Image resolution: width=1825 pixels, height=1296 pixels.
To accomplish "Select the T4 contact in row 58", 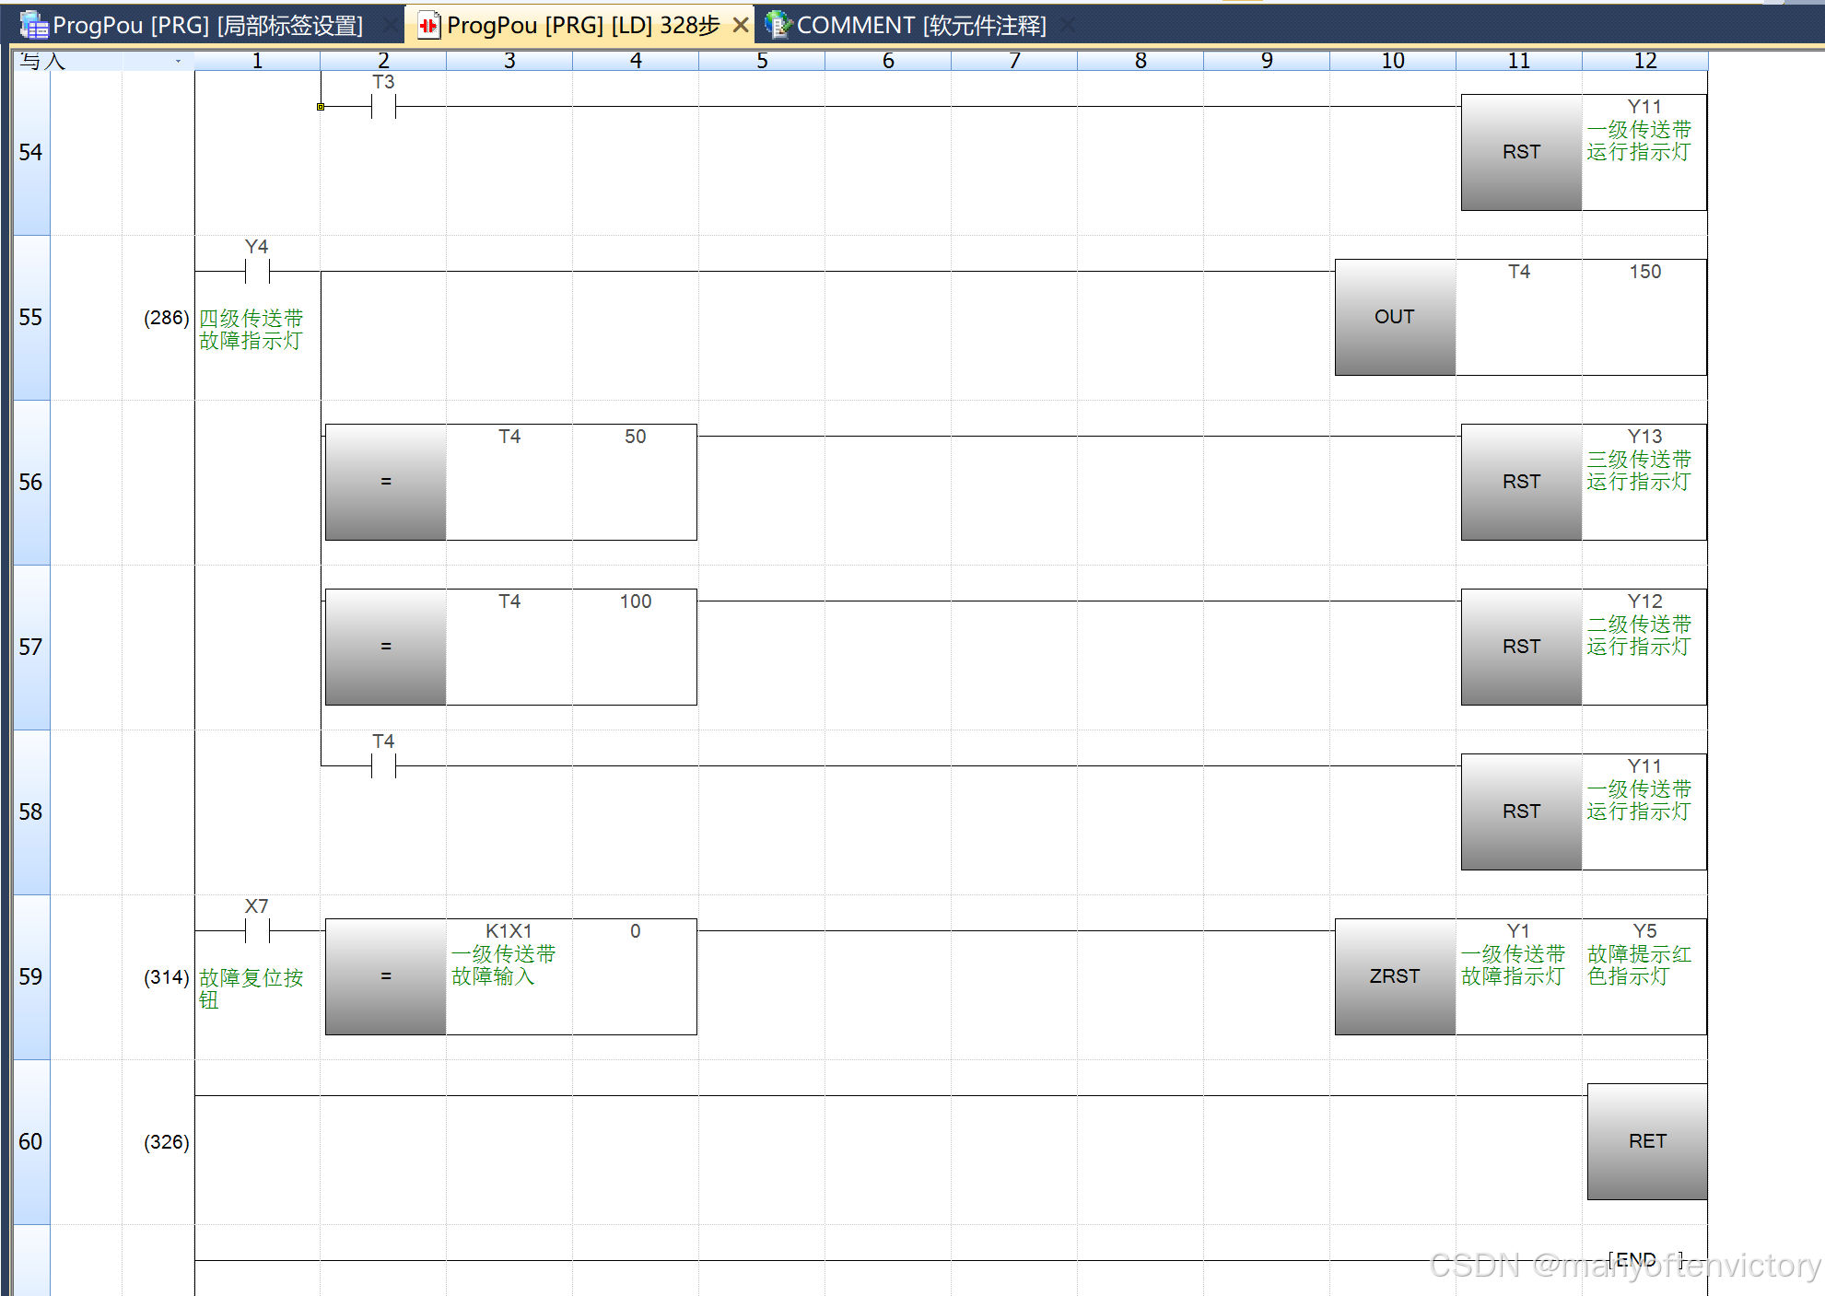I will 383,766.
